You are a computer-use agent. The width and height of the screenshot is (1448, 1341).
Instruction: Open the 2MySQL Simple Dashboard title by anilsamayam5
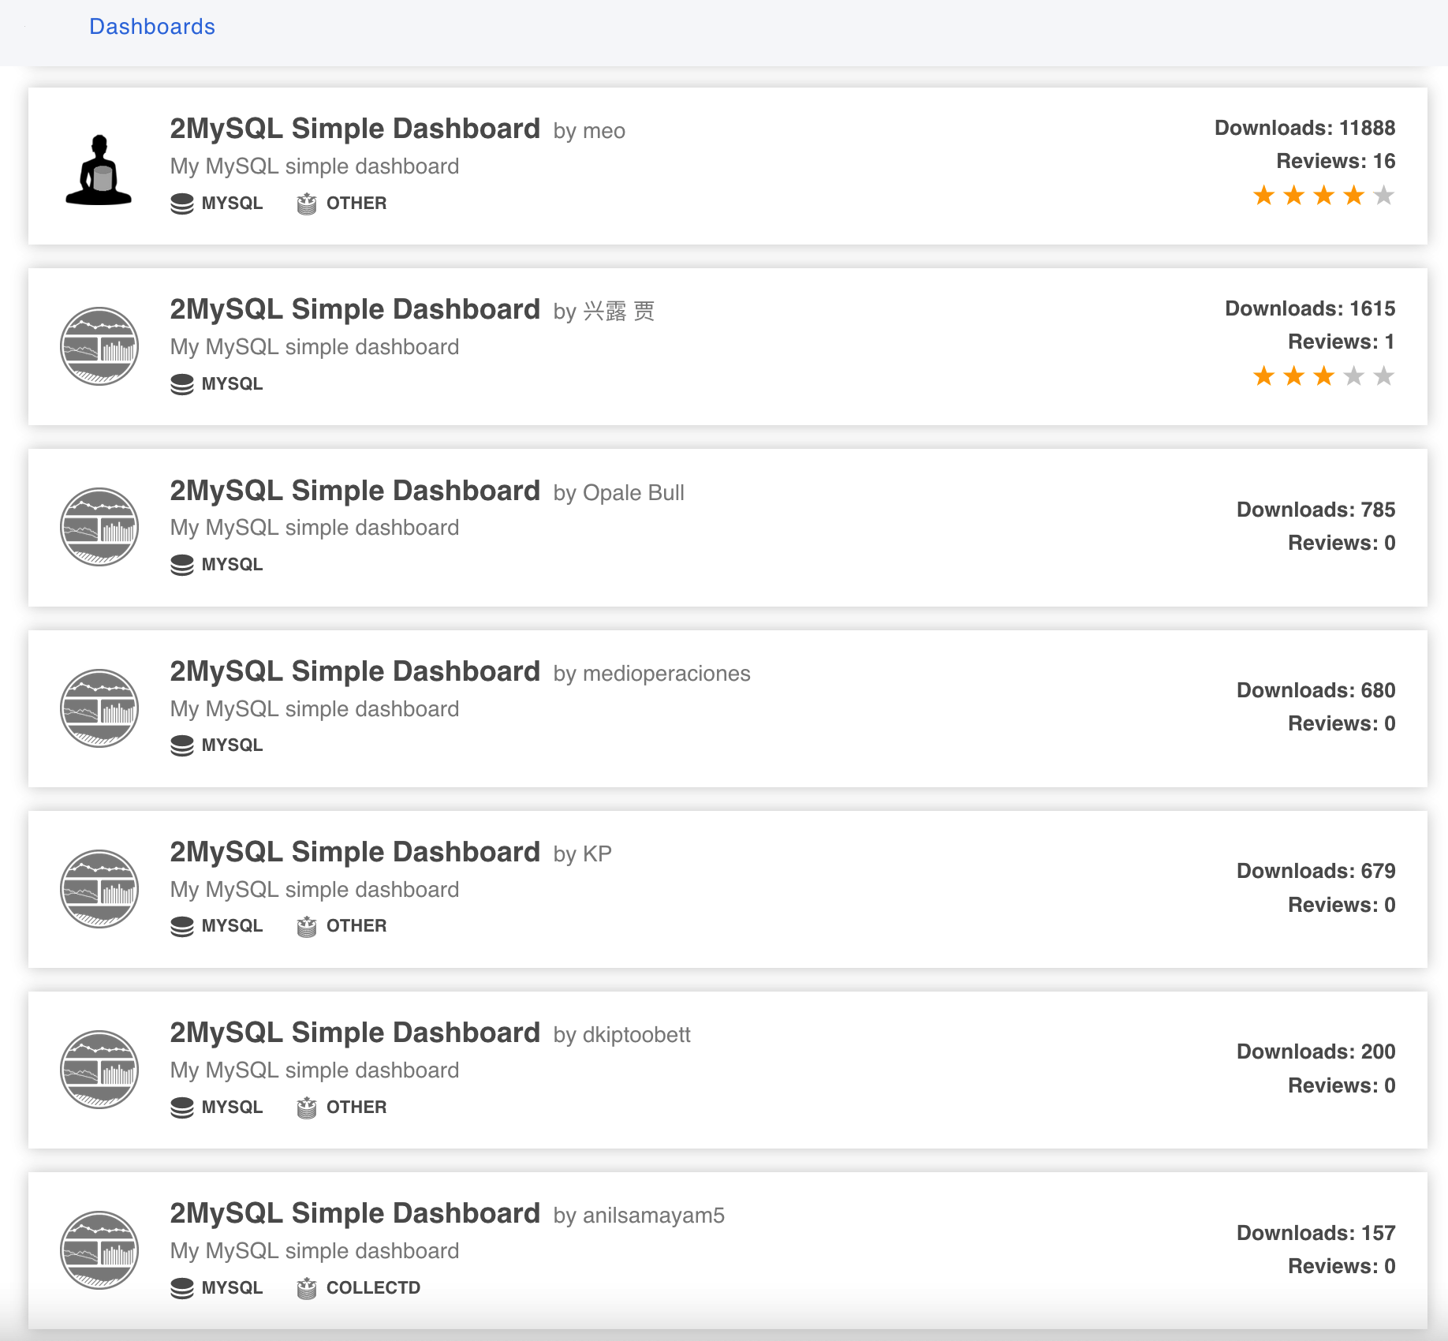click(x=355, y=1213)
